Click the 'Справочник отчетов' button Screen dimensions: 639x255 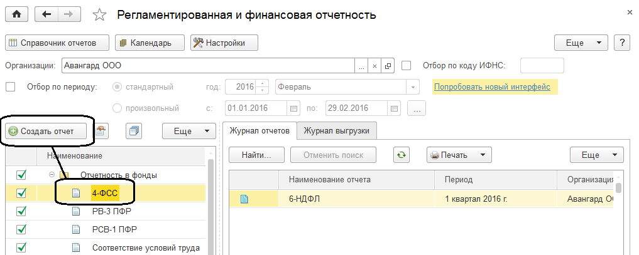(x=57, y=43)
